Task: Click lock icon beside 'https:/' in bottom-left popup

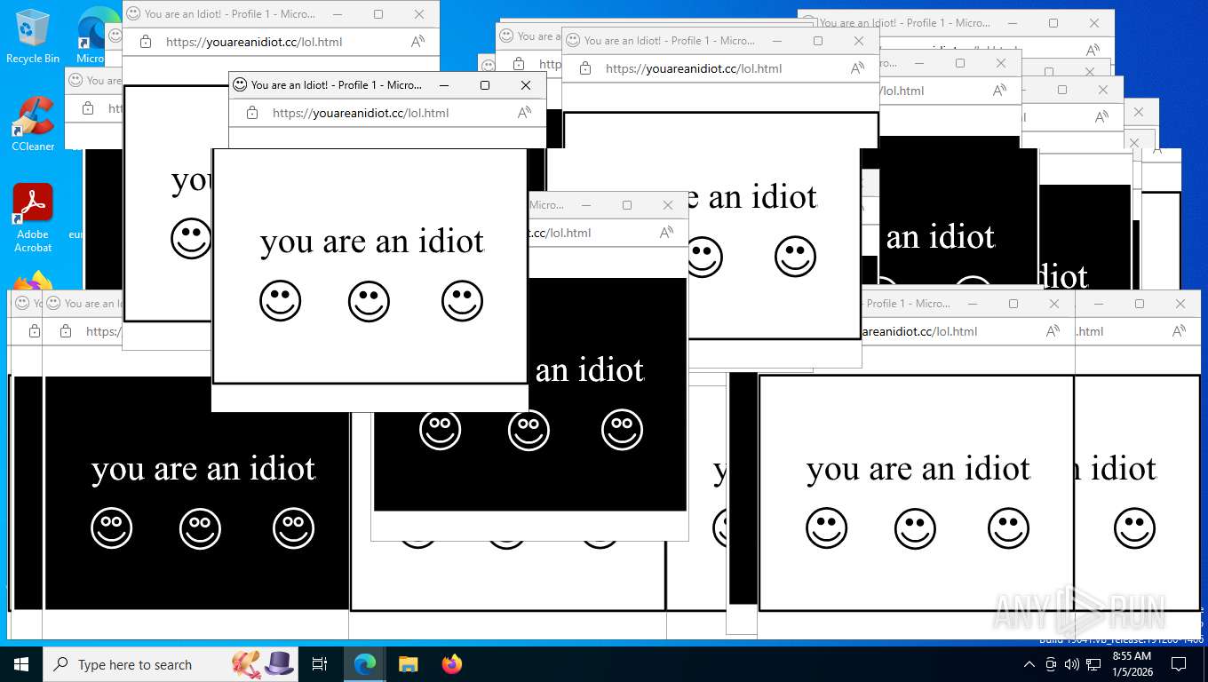Action: [66, 331]
